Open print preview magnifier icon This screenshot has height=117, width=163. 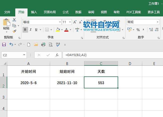(51, 45)
